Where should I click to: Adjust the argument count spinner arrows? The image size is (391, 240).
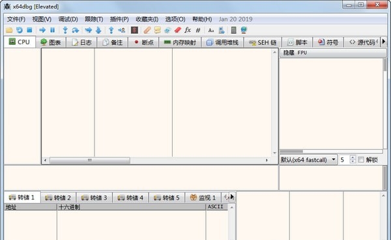(353, 159)
